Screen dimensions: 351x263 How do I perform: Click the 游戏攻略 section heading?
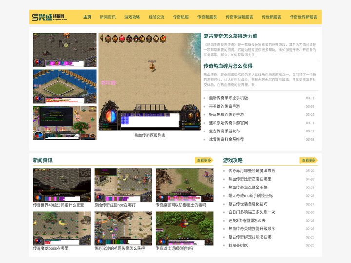233,160
